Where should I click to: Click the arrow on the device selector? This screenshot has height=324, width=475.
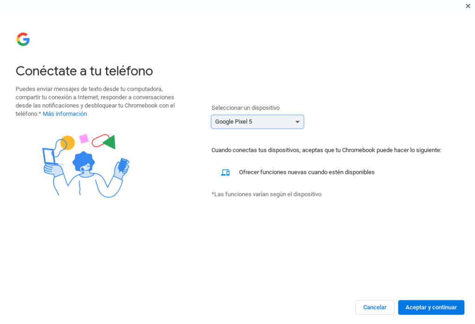pos(297,122)
